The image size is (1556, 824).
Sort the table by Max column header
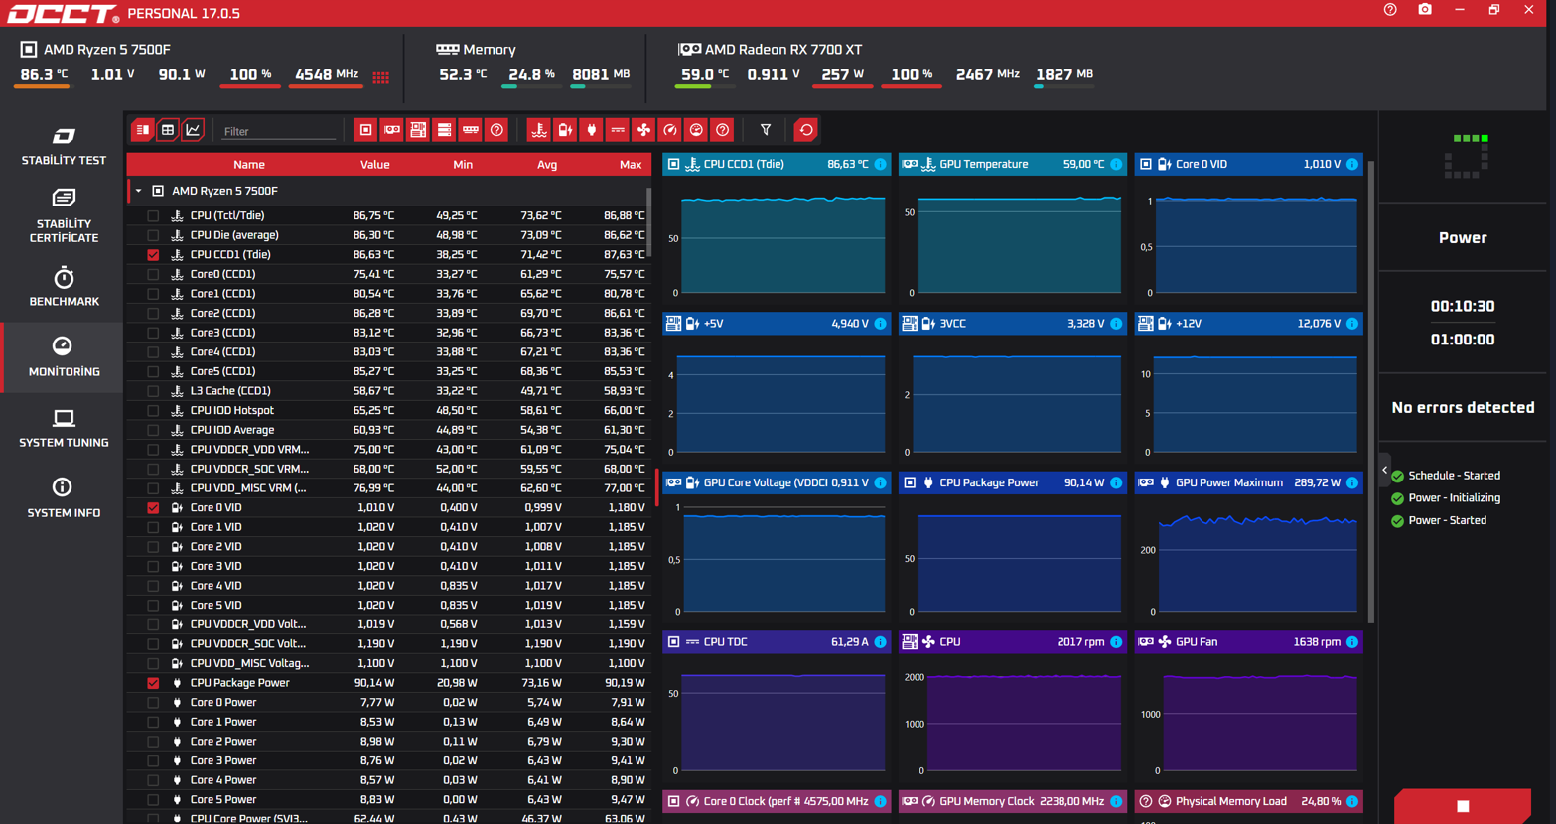(631, 165)
